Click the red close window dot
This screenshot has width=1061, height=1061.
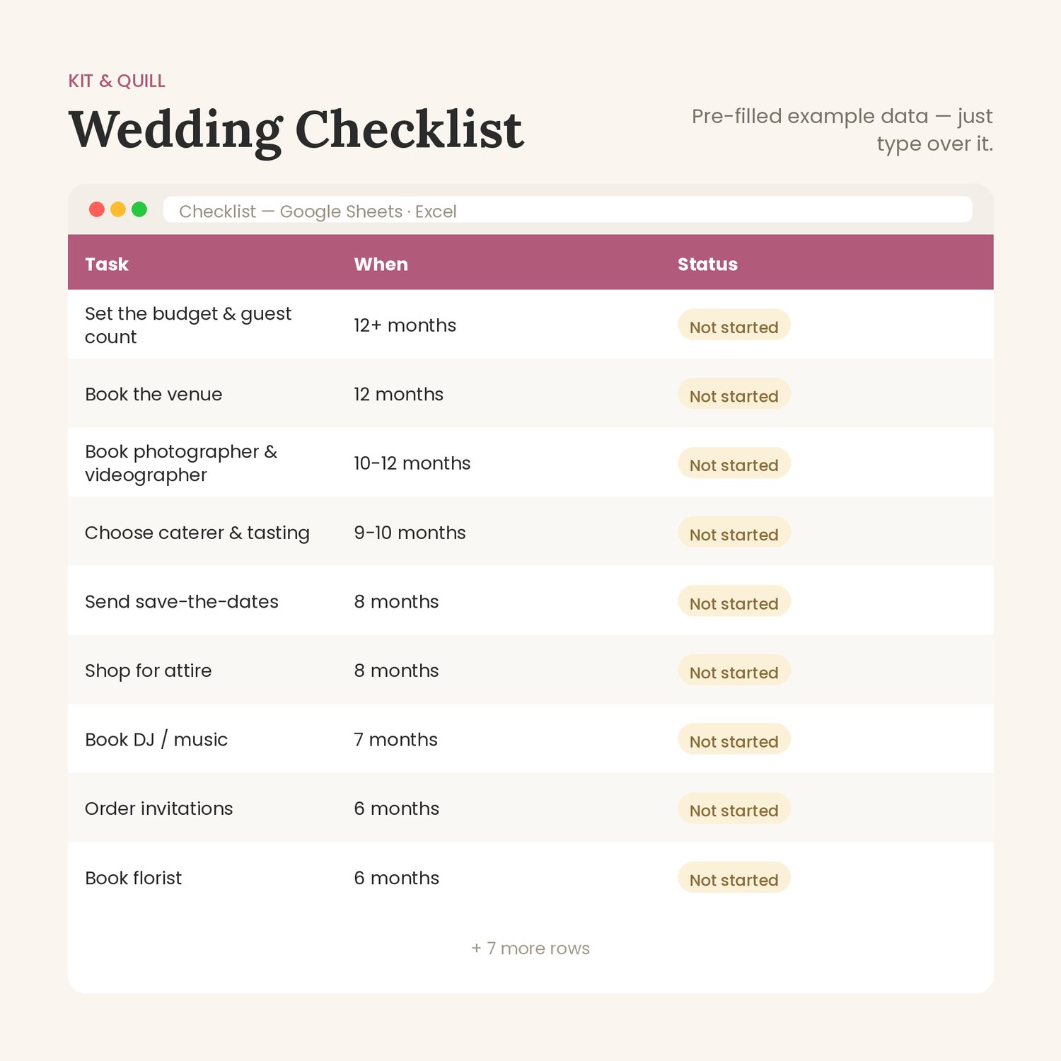point(97,209)
